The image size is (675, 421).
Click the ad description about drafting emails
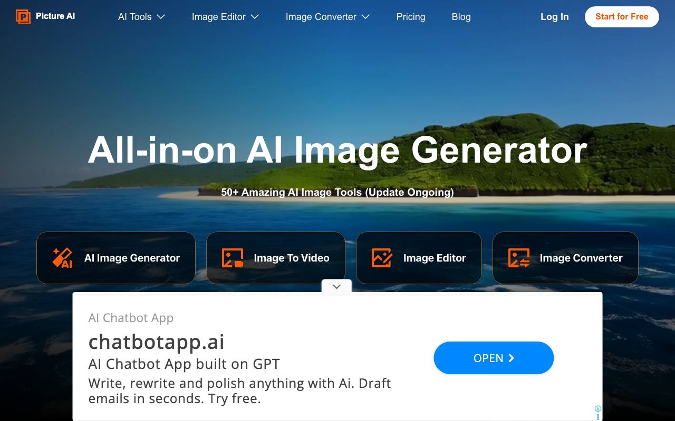coord(239,391)
